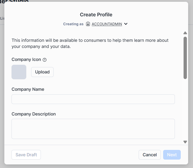Click the Company Icon help question mark
This screenshot has height=168, width=193.
click(x=45, y=60)
